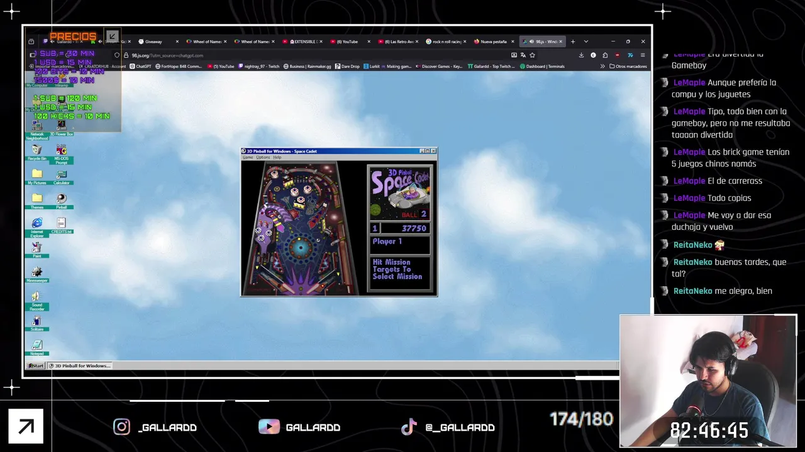The width and height of the screenshot is (805, 452).
Task: Launch the Solitaire desktop icon
Action: tap(37, 323)
